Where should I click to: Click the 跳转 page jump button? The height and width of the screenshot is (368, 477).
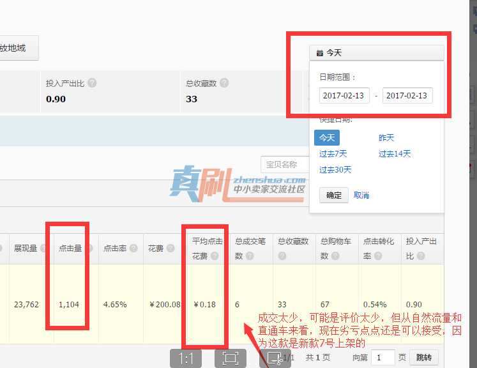(424, 357)
